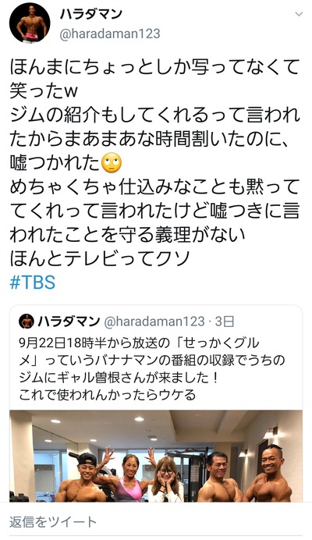Click the ほんとテレビってクソ line of the tweet
The height and width of the screenshot is (540, 312).
pos(100,258)
